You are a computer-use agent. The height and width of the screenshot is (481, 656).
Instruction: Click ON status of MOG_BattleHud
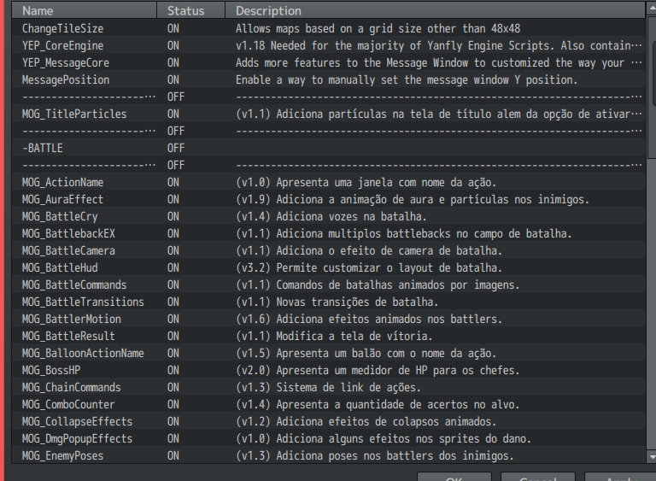click(173, 268)
